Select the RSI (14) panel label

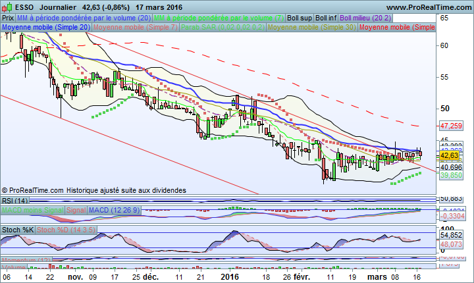(x=14, y=201)
